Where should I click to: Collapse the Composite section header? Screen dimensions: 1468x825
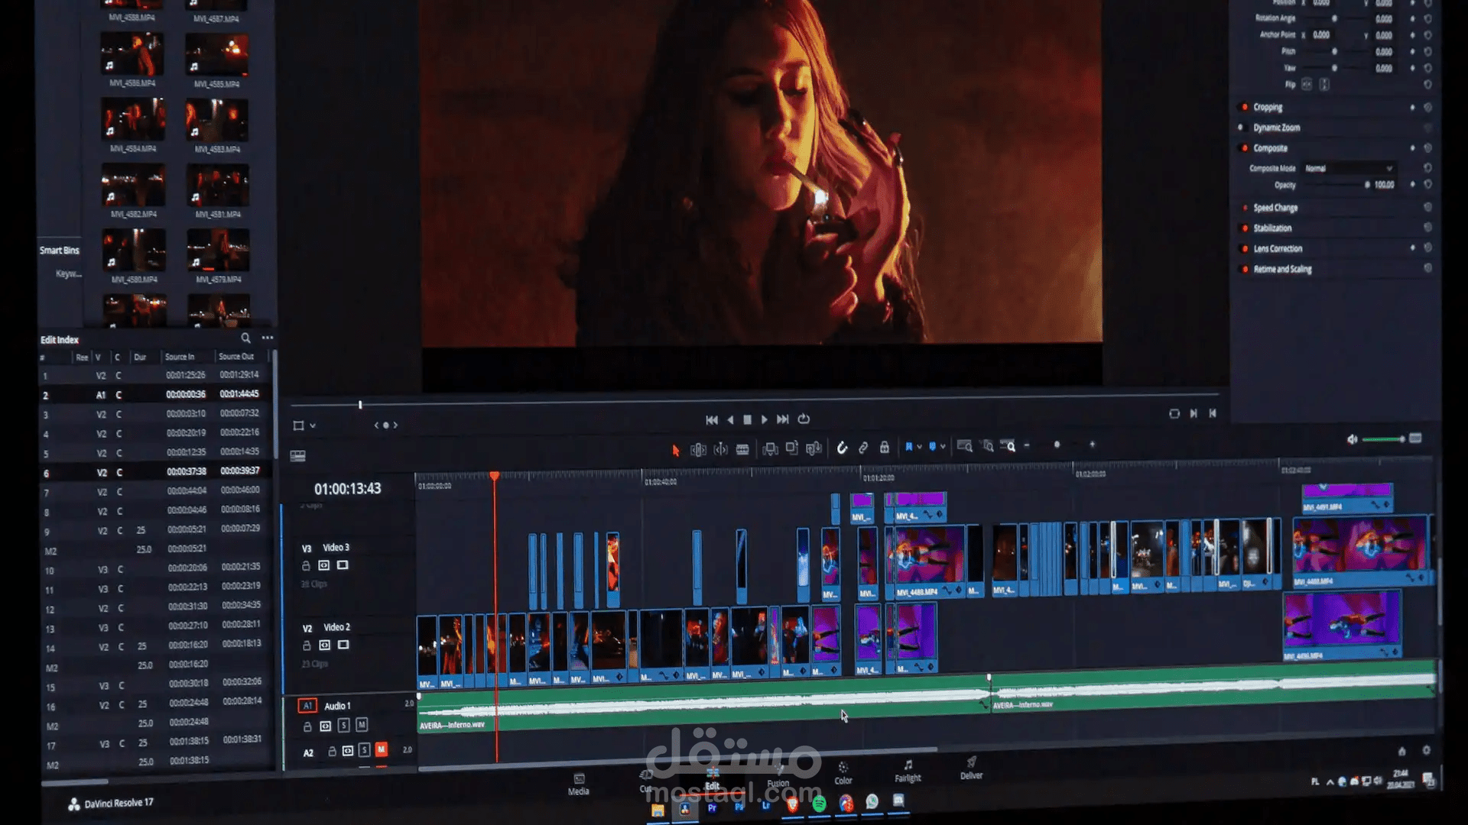(1271, 148)
